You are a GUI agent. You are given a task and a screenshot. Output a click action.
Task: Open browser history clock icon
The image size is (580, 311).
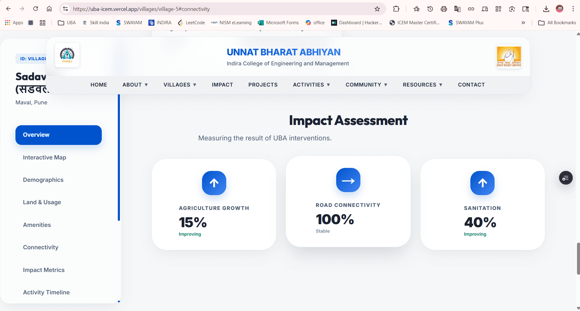[430, 9]
